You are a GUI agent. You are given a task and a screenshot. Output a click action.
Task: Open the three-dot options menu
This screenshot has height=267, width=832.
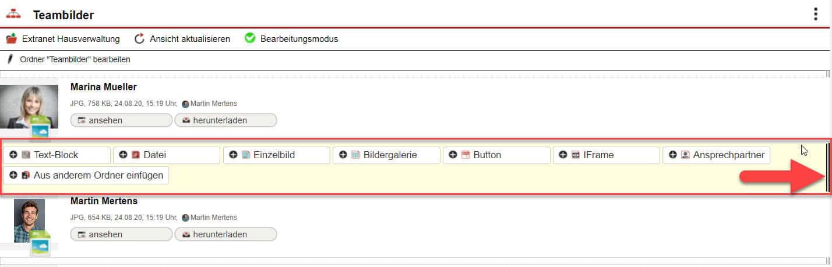(816, 15)
